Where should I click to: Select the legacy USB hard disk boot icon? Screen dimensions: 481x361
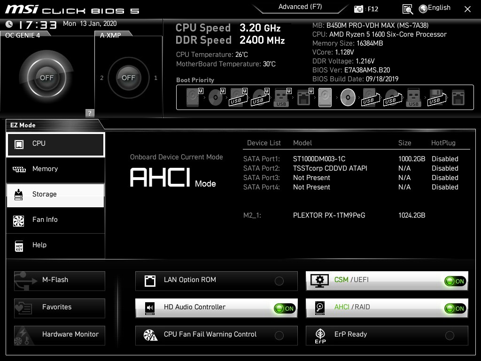click(x=371, y=97)
